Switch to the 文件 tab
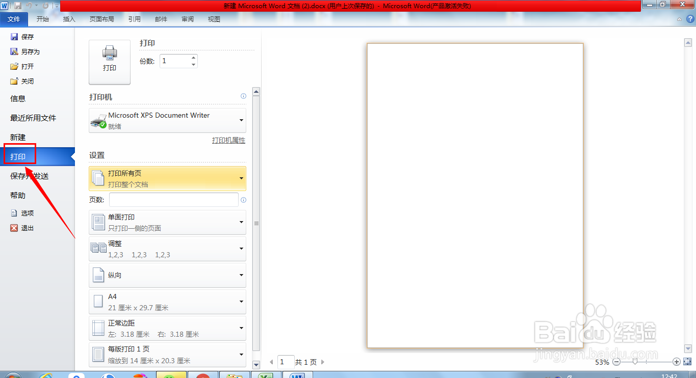The height and width of the screenshot is (378, 696). pos(14,19)
